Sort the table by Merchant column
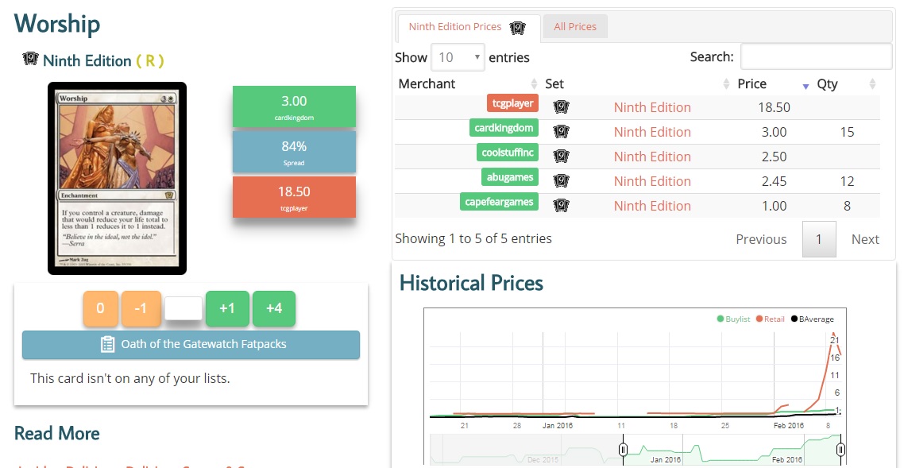 pyautogui.click(x=427, y=84)
